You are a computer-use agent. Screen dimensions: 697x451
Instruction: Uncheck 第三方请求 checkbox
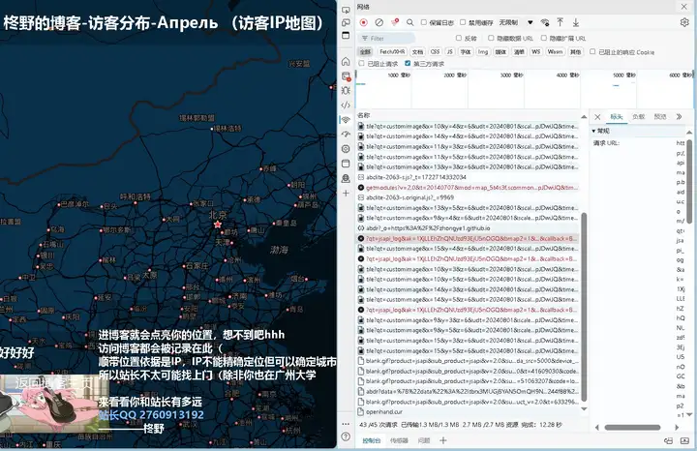tap(408, 64)
